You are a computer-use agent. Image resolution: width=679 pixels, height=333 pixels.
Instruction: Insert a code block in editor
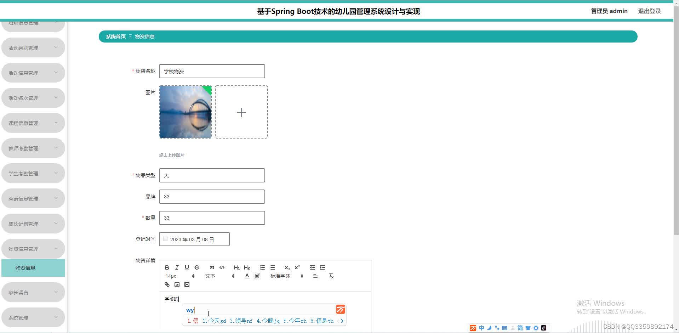pos(222,267)
